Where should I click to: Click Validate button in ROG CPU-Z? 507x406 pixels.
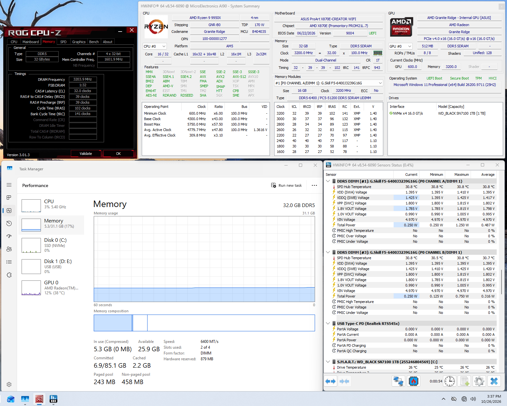pyautogui.click(x=86, y=154)
